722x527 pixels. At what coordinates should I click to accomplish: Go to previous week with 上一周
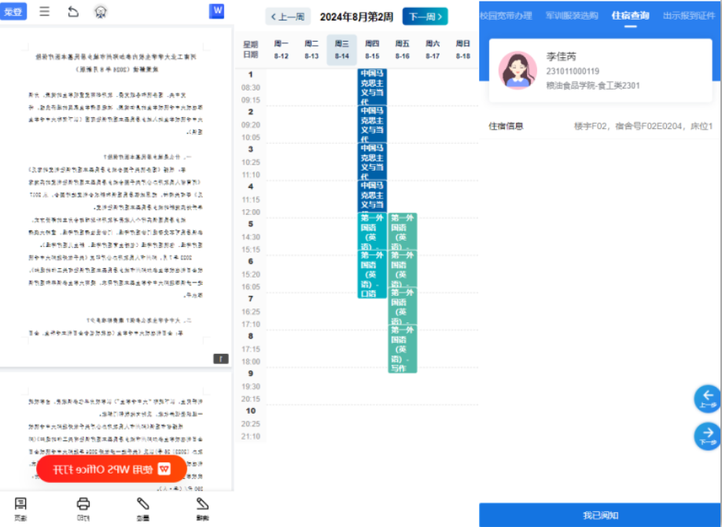pos(289,17)
